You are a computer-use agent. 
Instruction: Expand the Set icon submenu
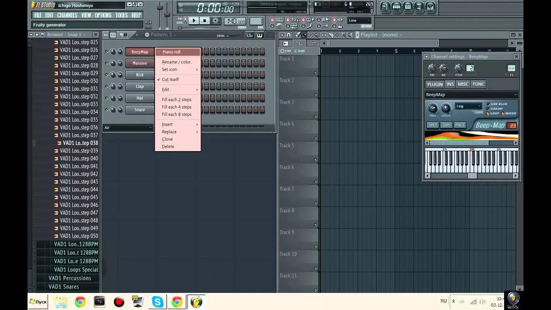point(178,69)
